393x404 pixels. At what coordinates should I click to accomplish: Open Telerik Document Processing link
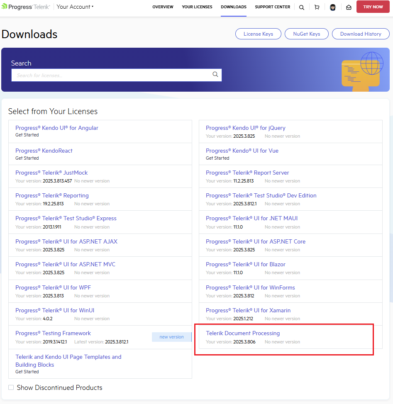(x=243, y=333)
